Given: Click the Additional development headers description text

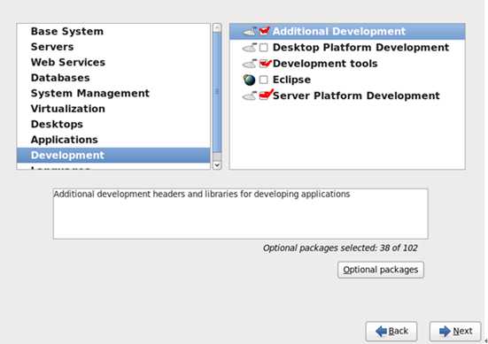Looking at the screenshot, I should (202, 195).
